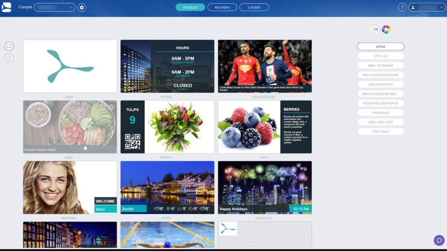The image size is (447, 251).
Task: Open the Avocado Chicken Salad menu template
Action: pos(70,127)
